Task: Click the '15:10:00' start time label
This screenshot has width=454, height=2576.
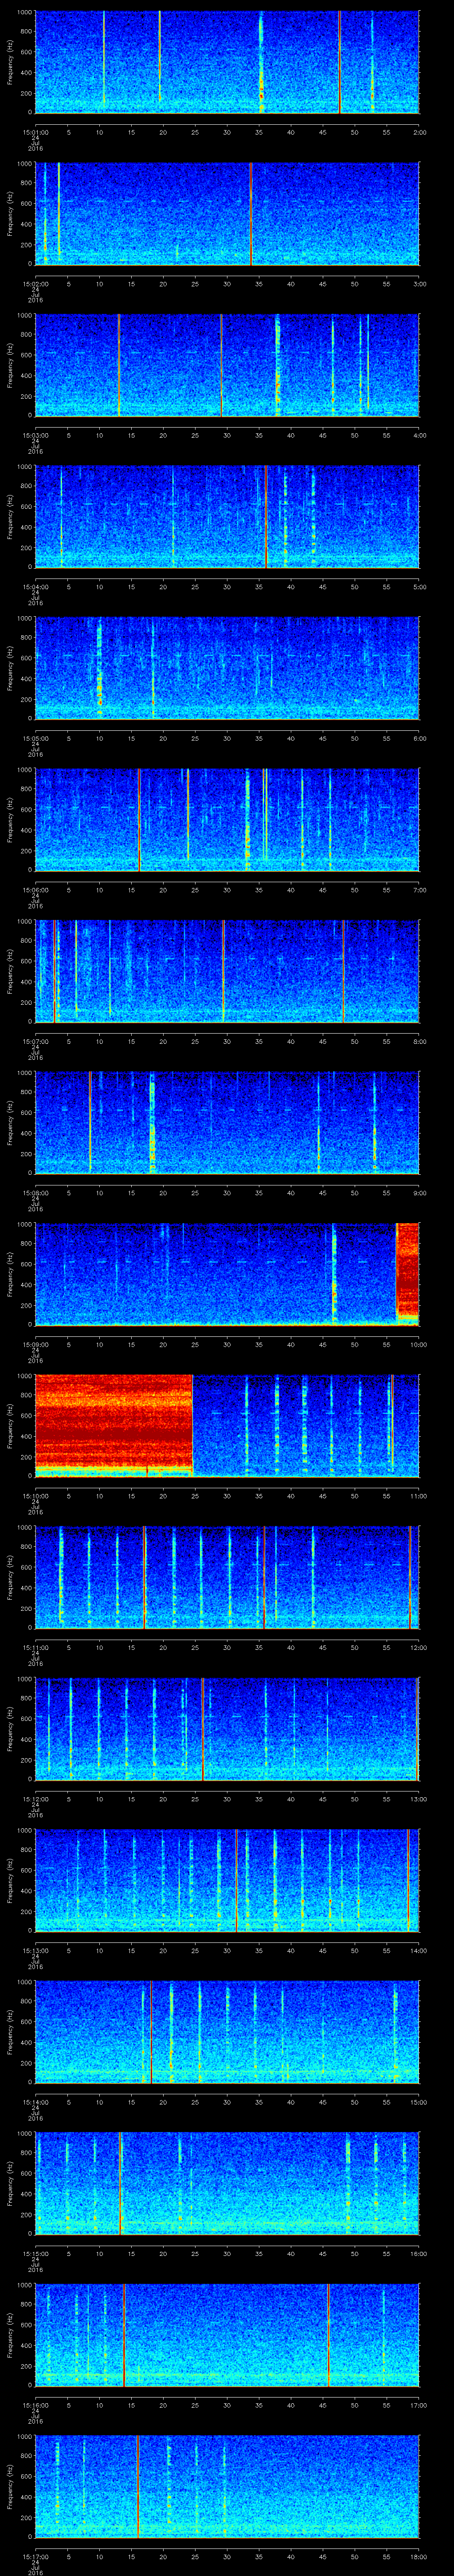Action: tap(35, 1495)
